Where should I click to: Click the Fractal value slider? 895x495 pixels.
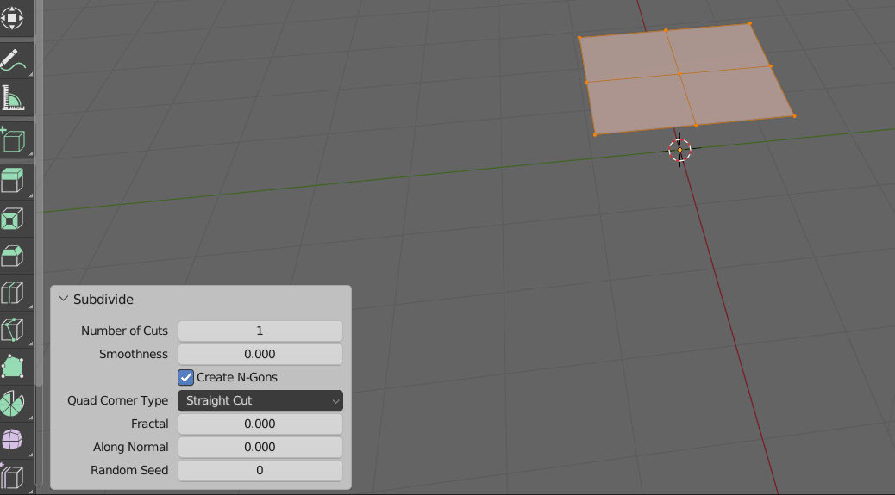pos(260,424)
